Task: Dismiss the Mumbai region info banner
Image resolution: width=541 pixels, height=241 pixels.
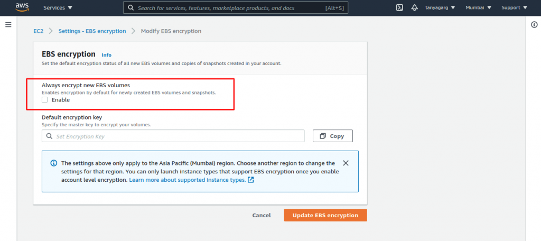Action: click(x=346, y=163)
